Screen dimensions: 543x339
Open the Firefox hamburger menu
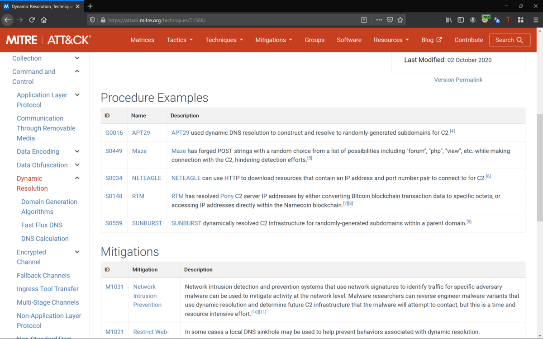coord(536,20)
